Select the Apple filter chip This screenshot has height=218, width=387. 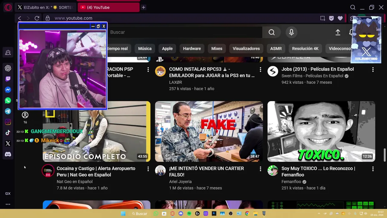coord(167,48)
